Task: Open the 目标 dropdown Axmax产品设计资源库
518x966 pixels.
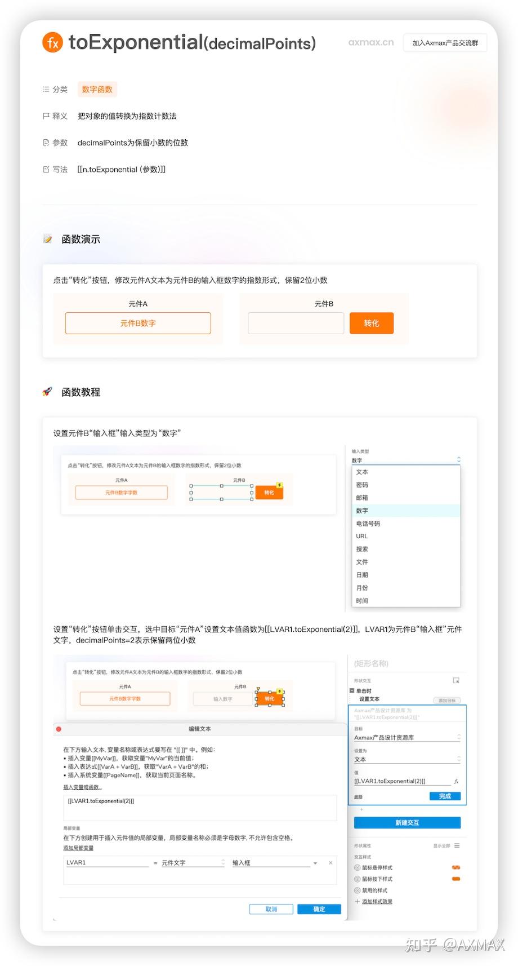Action: tap(408, 737)
